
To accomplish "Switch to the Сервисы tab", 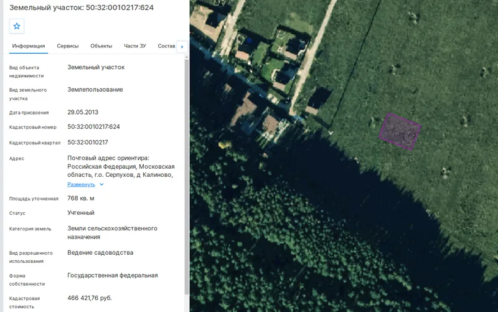I will (x=68, y=46).
